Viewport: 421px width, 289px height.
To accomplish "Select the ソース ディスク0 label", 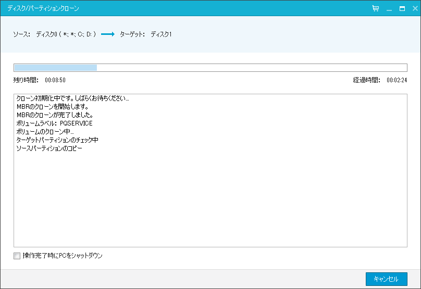I will pos(54,34).
